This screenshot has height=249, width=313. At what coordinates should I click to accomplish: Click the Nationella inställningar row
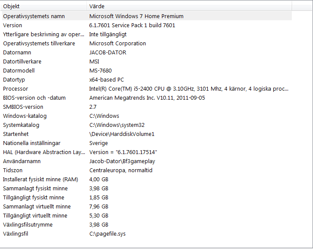tap(32, 143)
